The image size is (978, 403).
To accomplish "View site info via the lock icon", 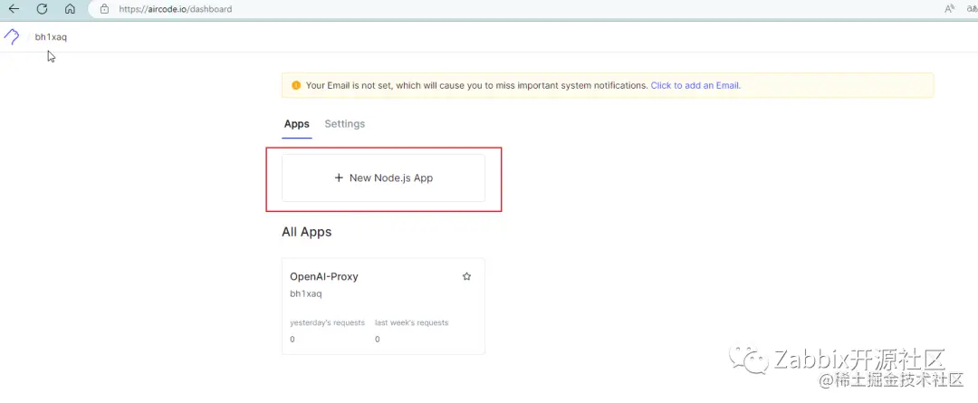I will click(x=104, y=9).
